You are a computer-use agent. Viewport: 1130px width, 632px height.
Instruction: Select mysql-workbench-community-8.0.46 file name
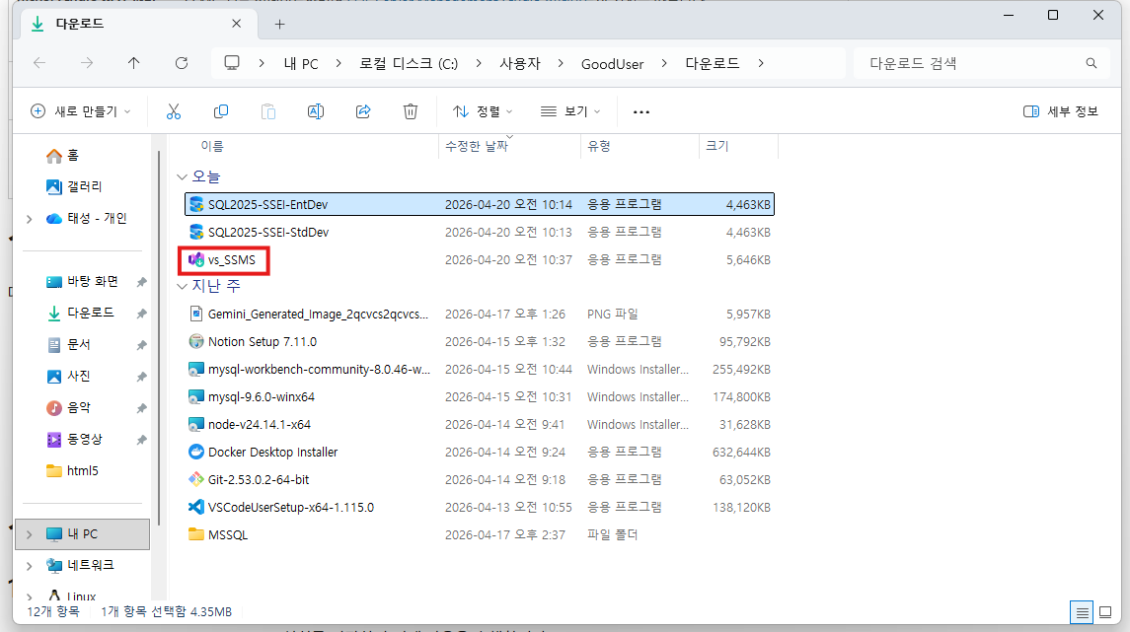319,370
